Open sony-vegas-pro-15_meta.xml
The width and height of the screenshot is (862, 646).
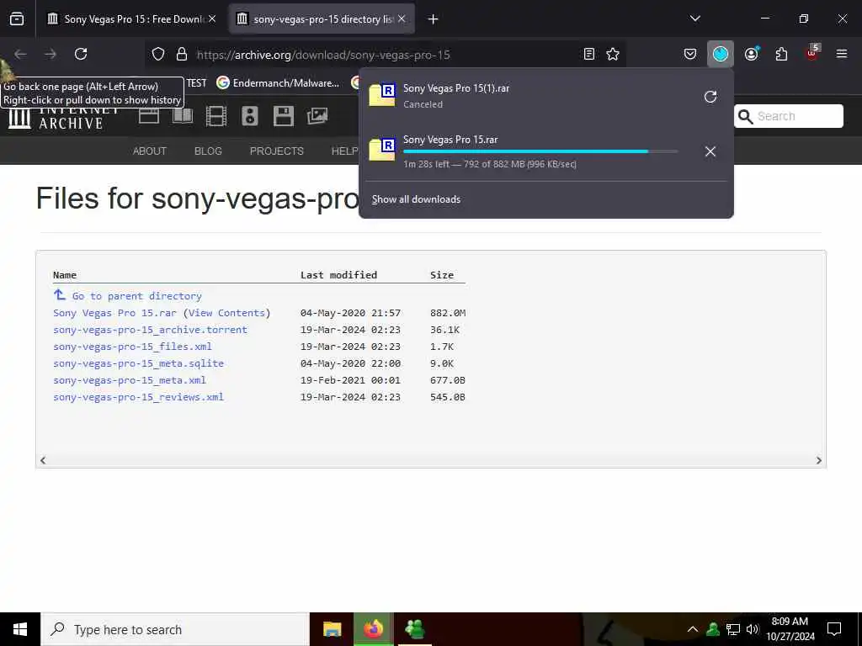(x=130, y=380)
